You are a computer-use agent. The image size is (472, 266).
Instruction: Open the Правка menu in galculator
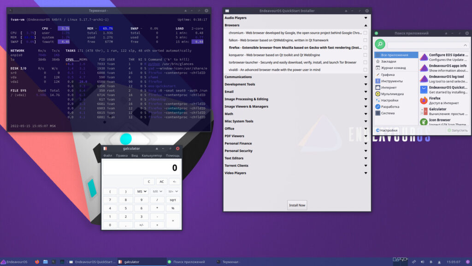[x=122, y=156]
